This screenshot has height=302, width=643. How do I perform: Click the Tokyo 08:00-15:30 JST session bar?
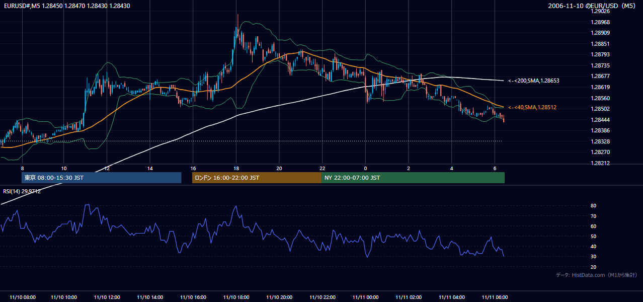pyautogui.click(x=101, y=178)
